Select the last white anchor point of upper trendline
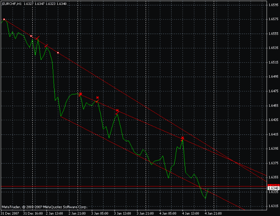This screenshot has width=280, height=216. pos(58,53)
